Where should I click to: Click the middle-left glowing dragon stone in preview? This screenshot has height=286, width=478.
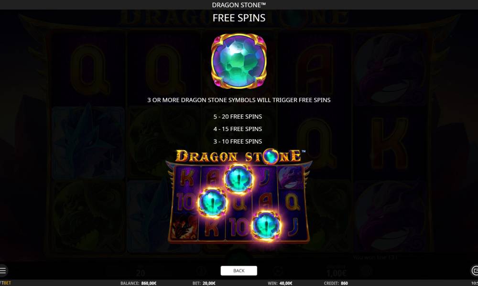(x=212, y=203)
